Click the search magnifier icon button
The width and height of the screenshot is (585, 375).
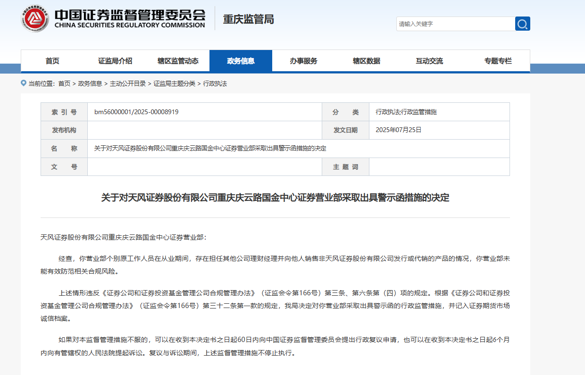pyautogui.click(x=523, y=24)
